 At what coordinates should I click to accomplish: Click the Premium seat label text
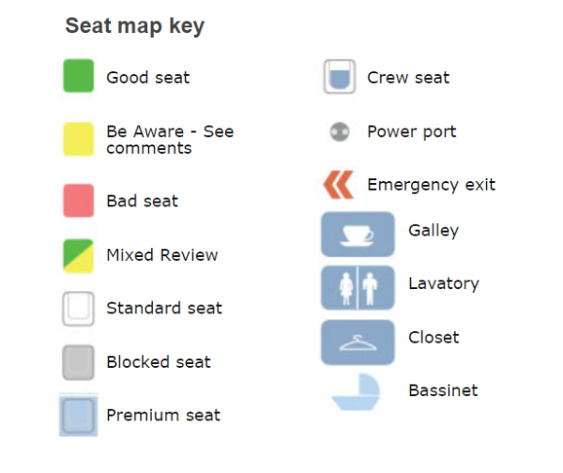click(x=163, y=415)
